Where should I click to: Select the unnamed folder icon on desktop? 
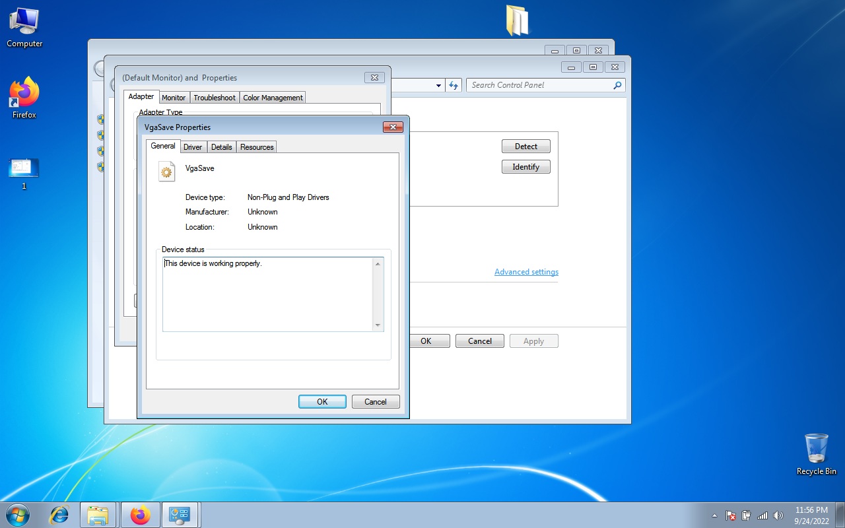[x=518, y=20]
